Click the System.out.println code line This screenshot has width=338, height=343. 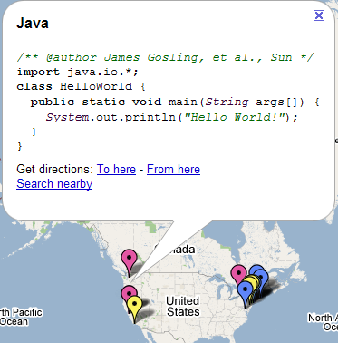click(171, 117)
